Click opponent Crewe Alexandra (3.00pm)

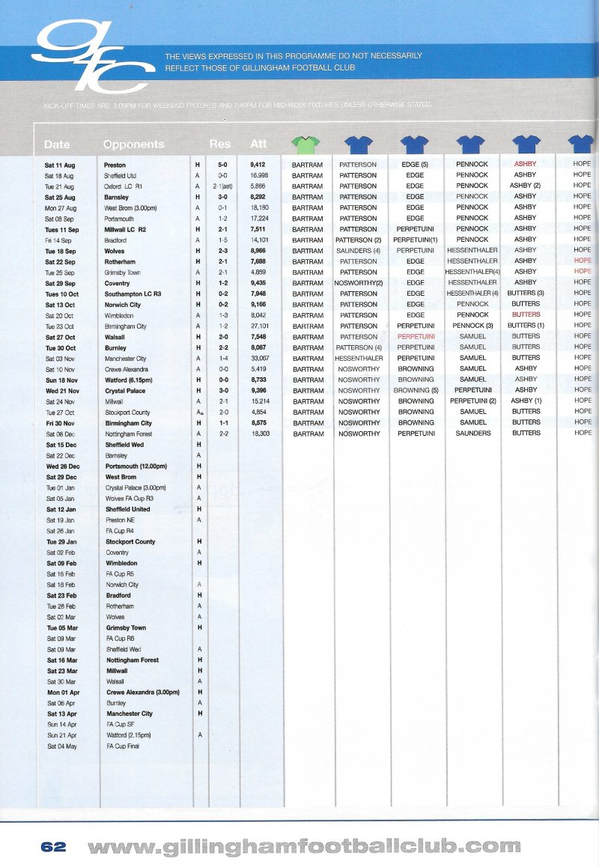click(143, 693)
